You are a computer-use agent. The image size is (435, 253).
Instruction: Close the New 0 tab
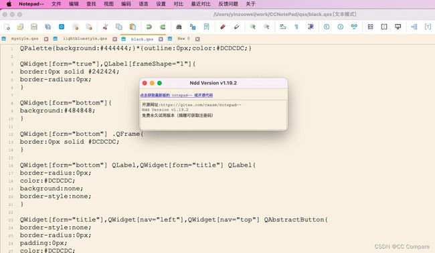[x=197, y=39]
